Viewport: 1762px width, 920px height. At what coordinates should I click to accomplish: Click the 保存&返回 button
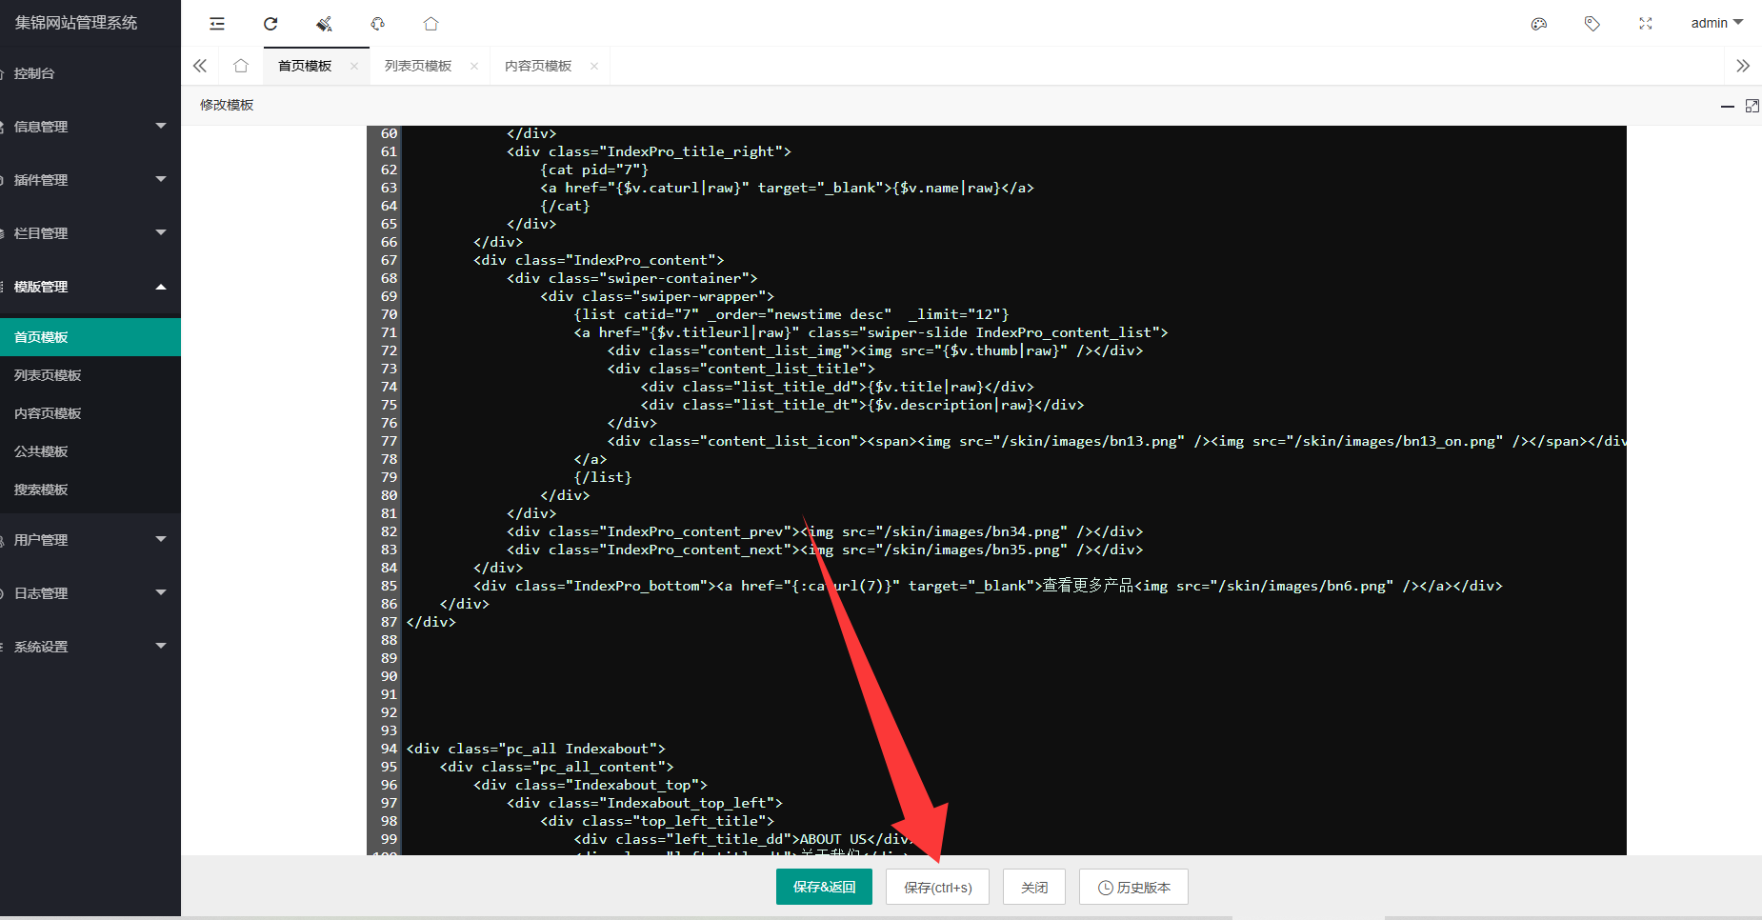coord(824,887)
